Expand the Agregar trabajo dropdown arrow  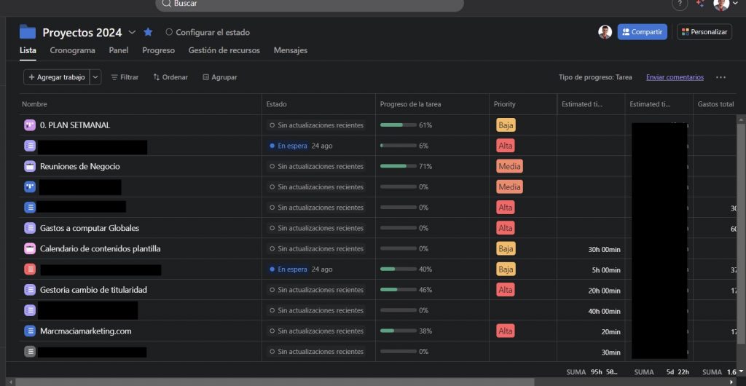pyautogui.click(x=95, y=77)
